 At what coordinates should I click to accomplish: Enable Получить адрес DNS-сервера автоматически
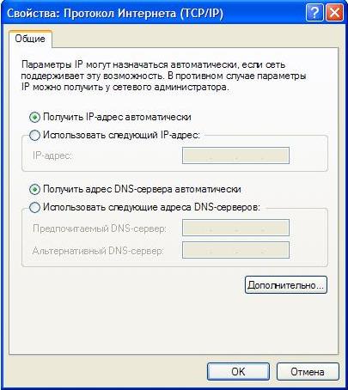34,190
